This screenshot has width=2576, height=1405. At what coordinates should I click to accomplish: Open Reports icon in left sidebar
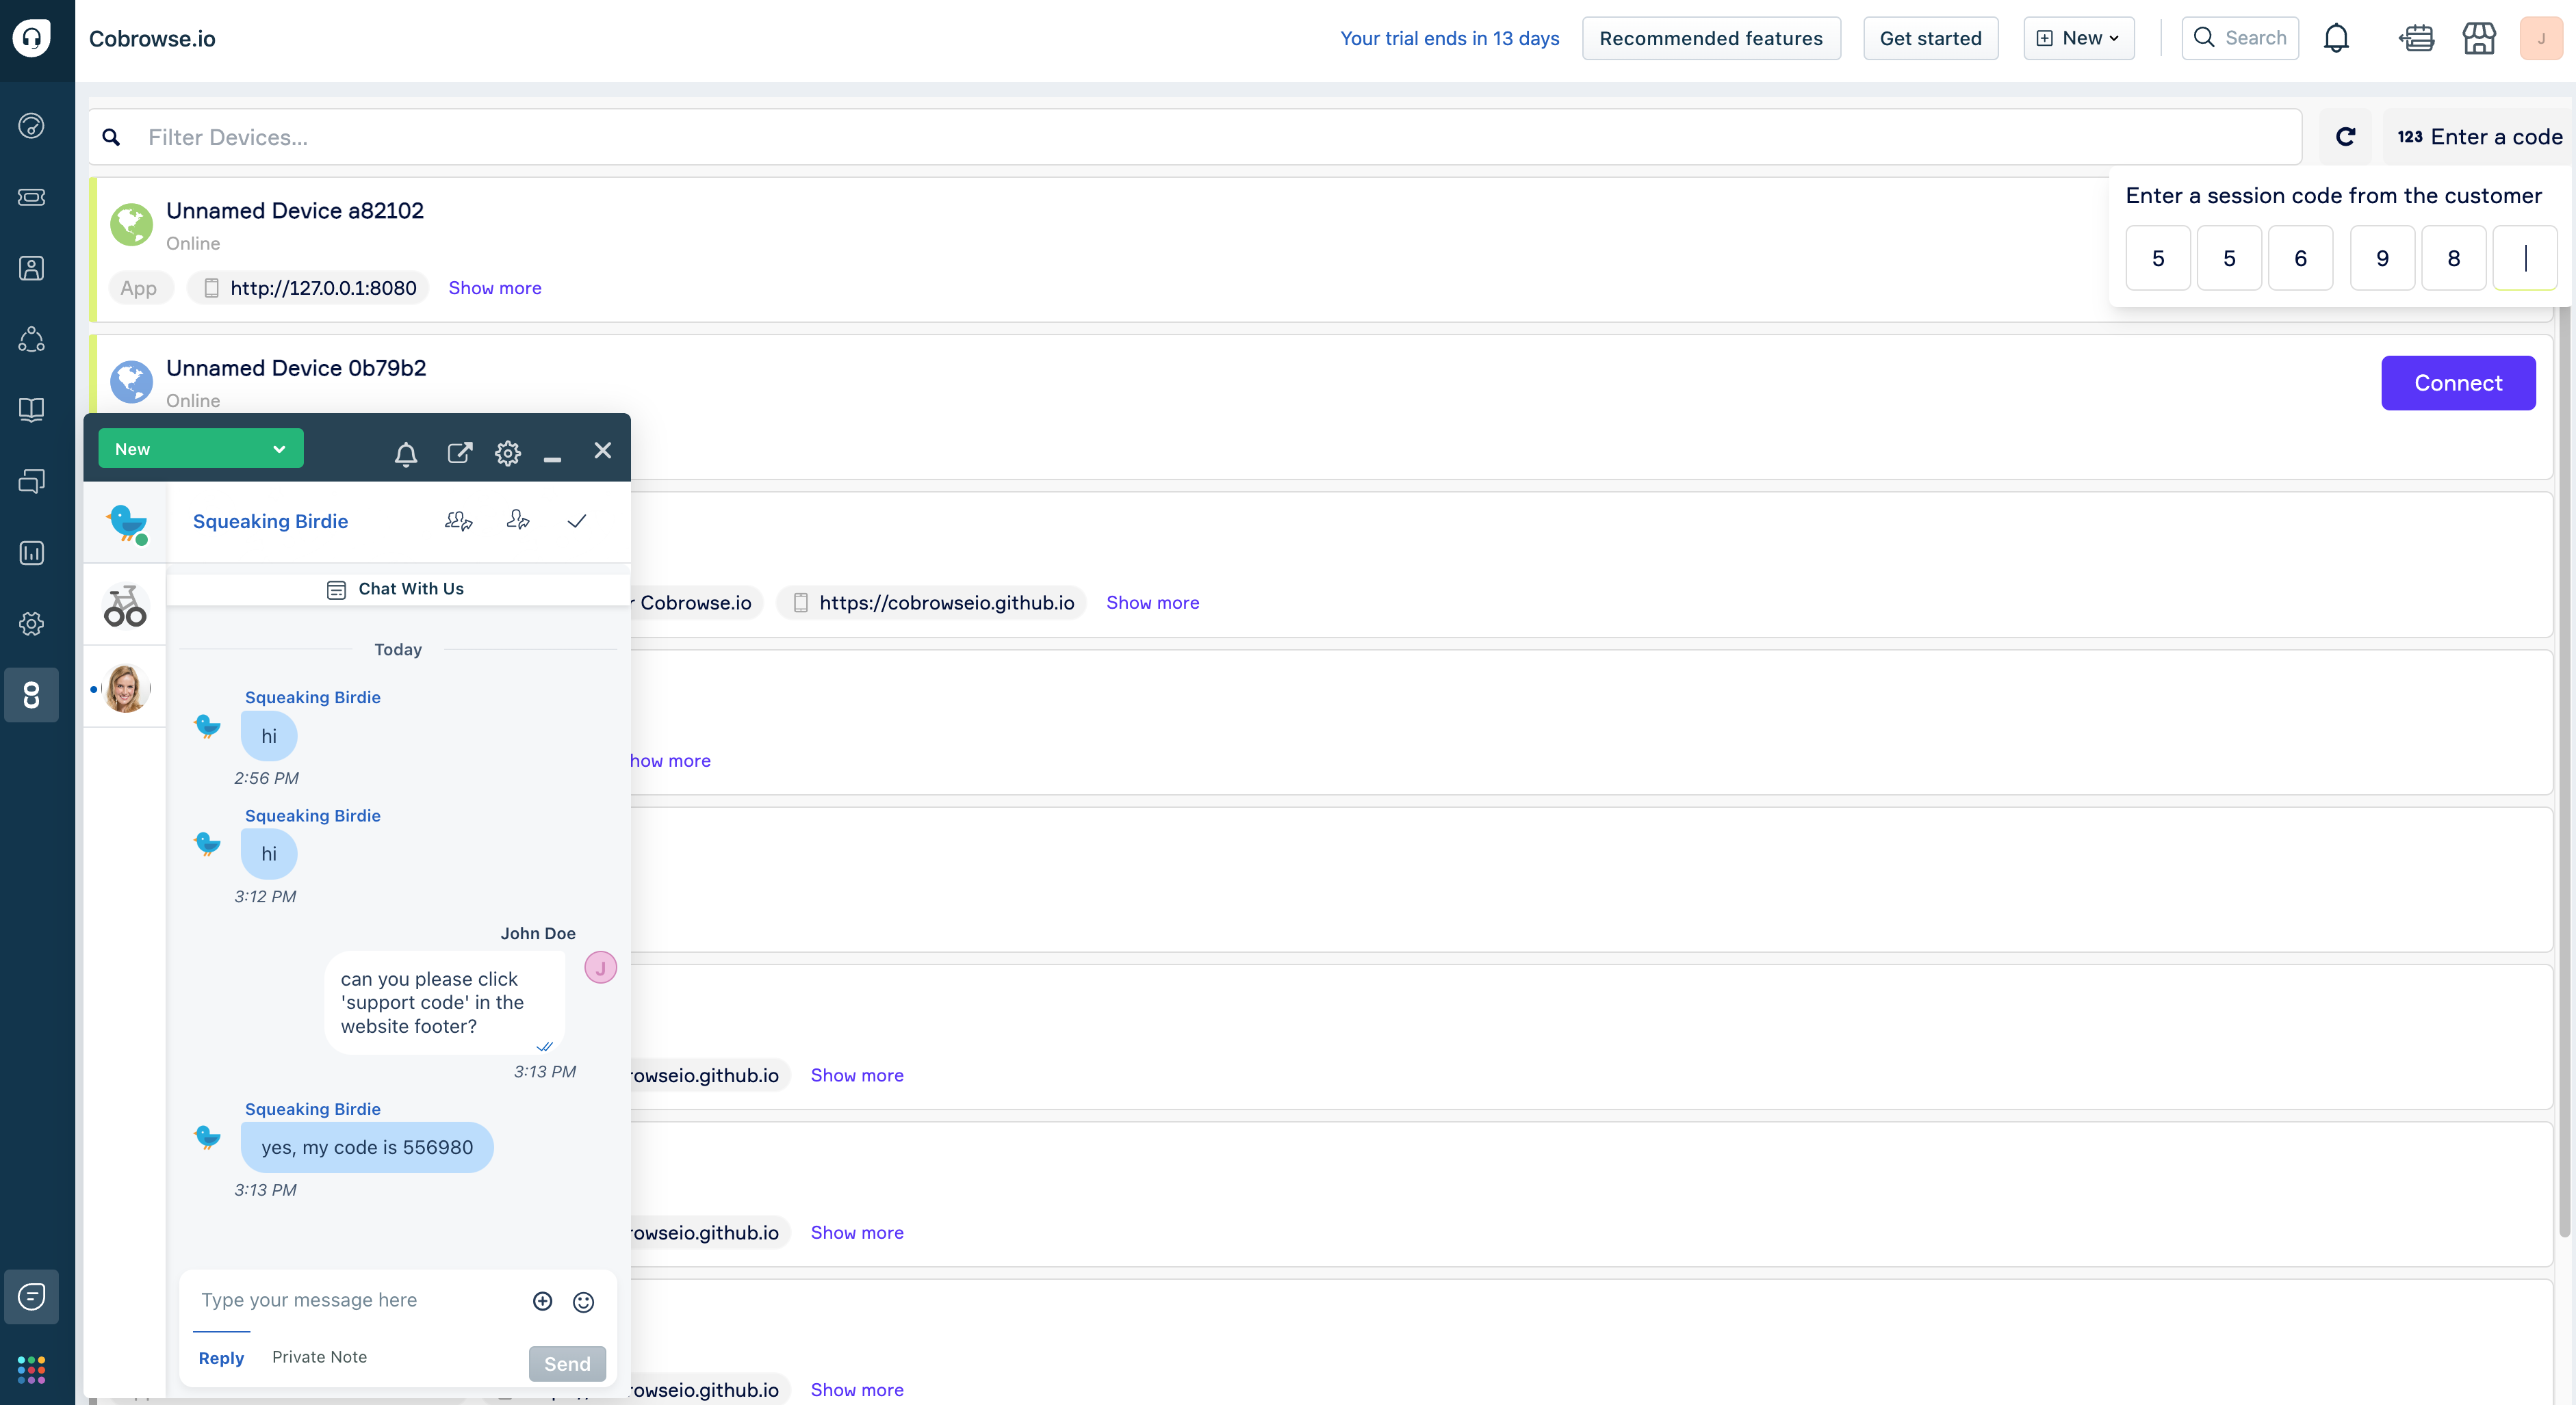coord(31,553)
